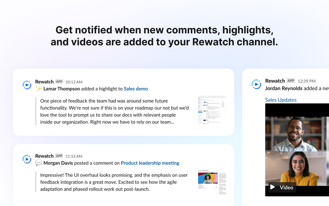Click the name Jordan Reynolds
Image resolution: width=329 pixels, height=206 pixels.
pos(284,88)
